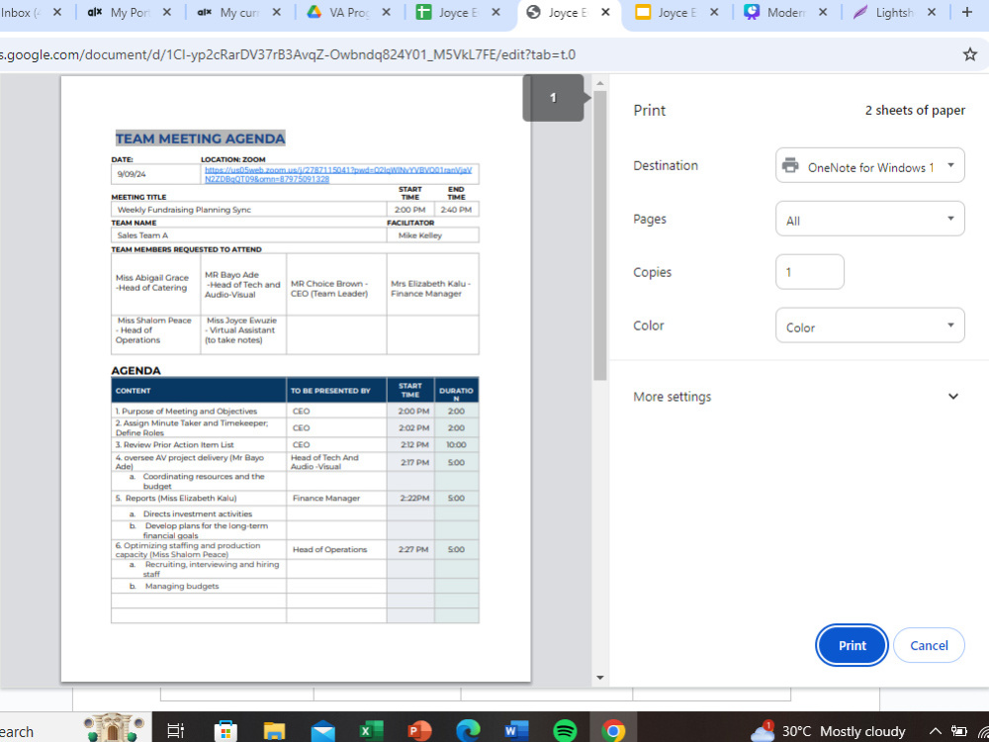Click the Managing budgets agenda row
The height and width of the screenshot is (742, 989).
tap(295, 586)
